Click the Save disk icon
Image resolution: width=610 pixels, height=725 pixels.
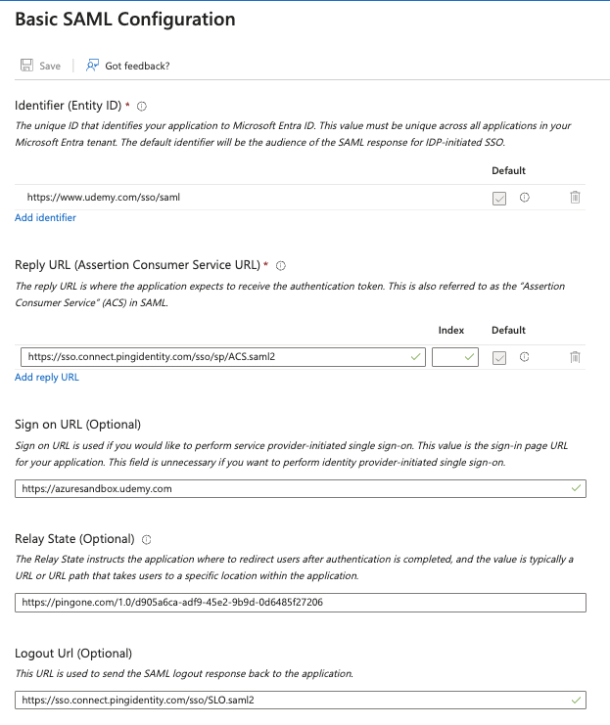[27, 66]
